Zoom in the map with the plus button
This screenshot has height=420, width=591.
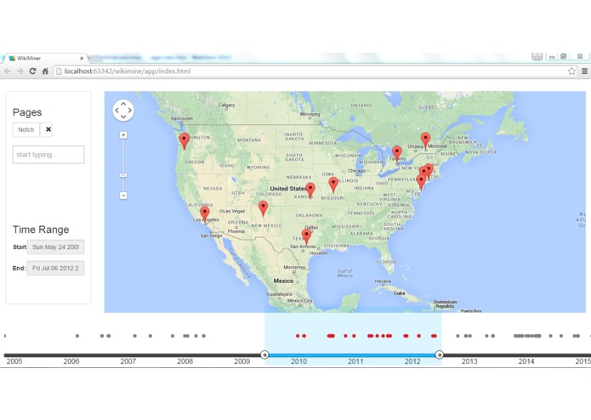(x=123, y=135)
